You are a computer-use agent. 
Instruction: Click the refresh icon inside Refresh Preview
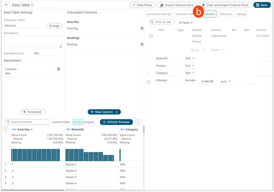pyautogui.click(x=104, y=122)
